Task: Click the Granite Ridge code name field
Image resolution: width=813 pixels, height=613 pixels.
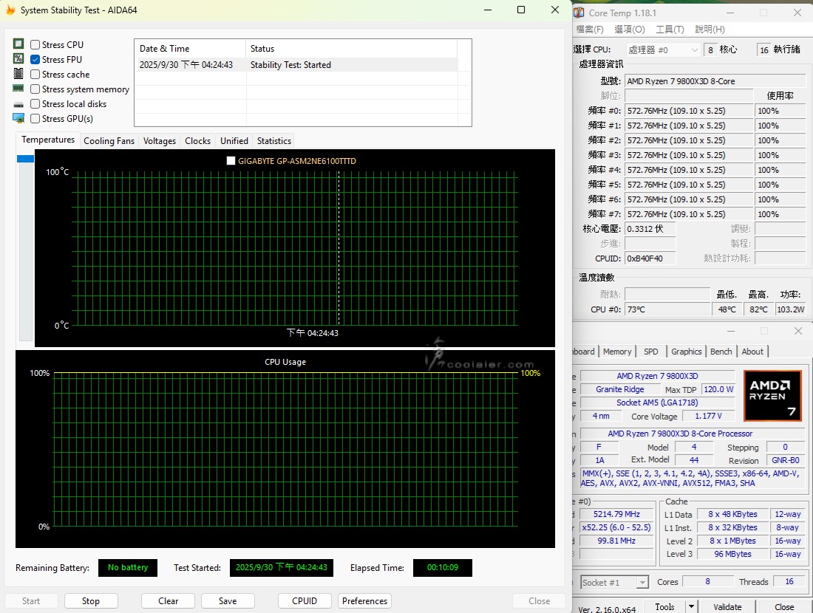Action: pos(619,389)
